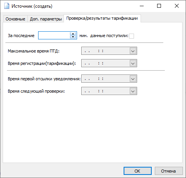Switch to the 'Основные' tab
The height and width of the screenshot is (178, 186).
click(15, 19)
